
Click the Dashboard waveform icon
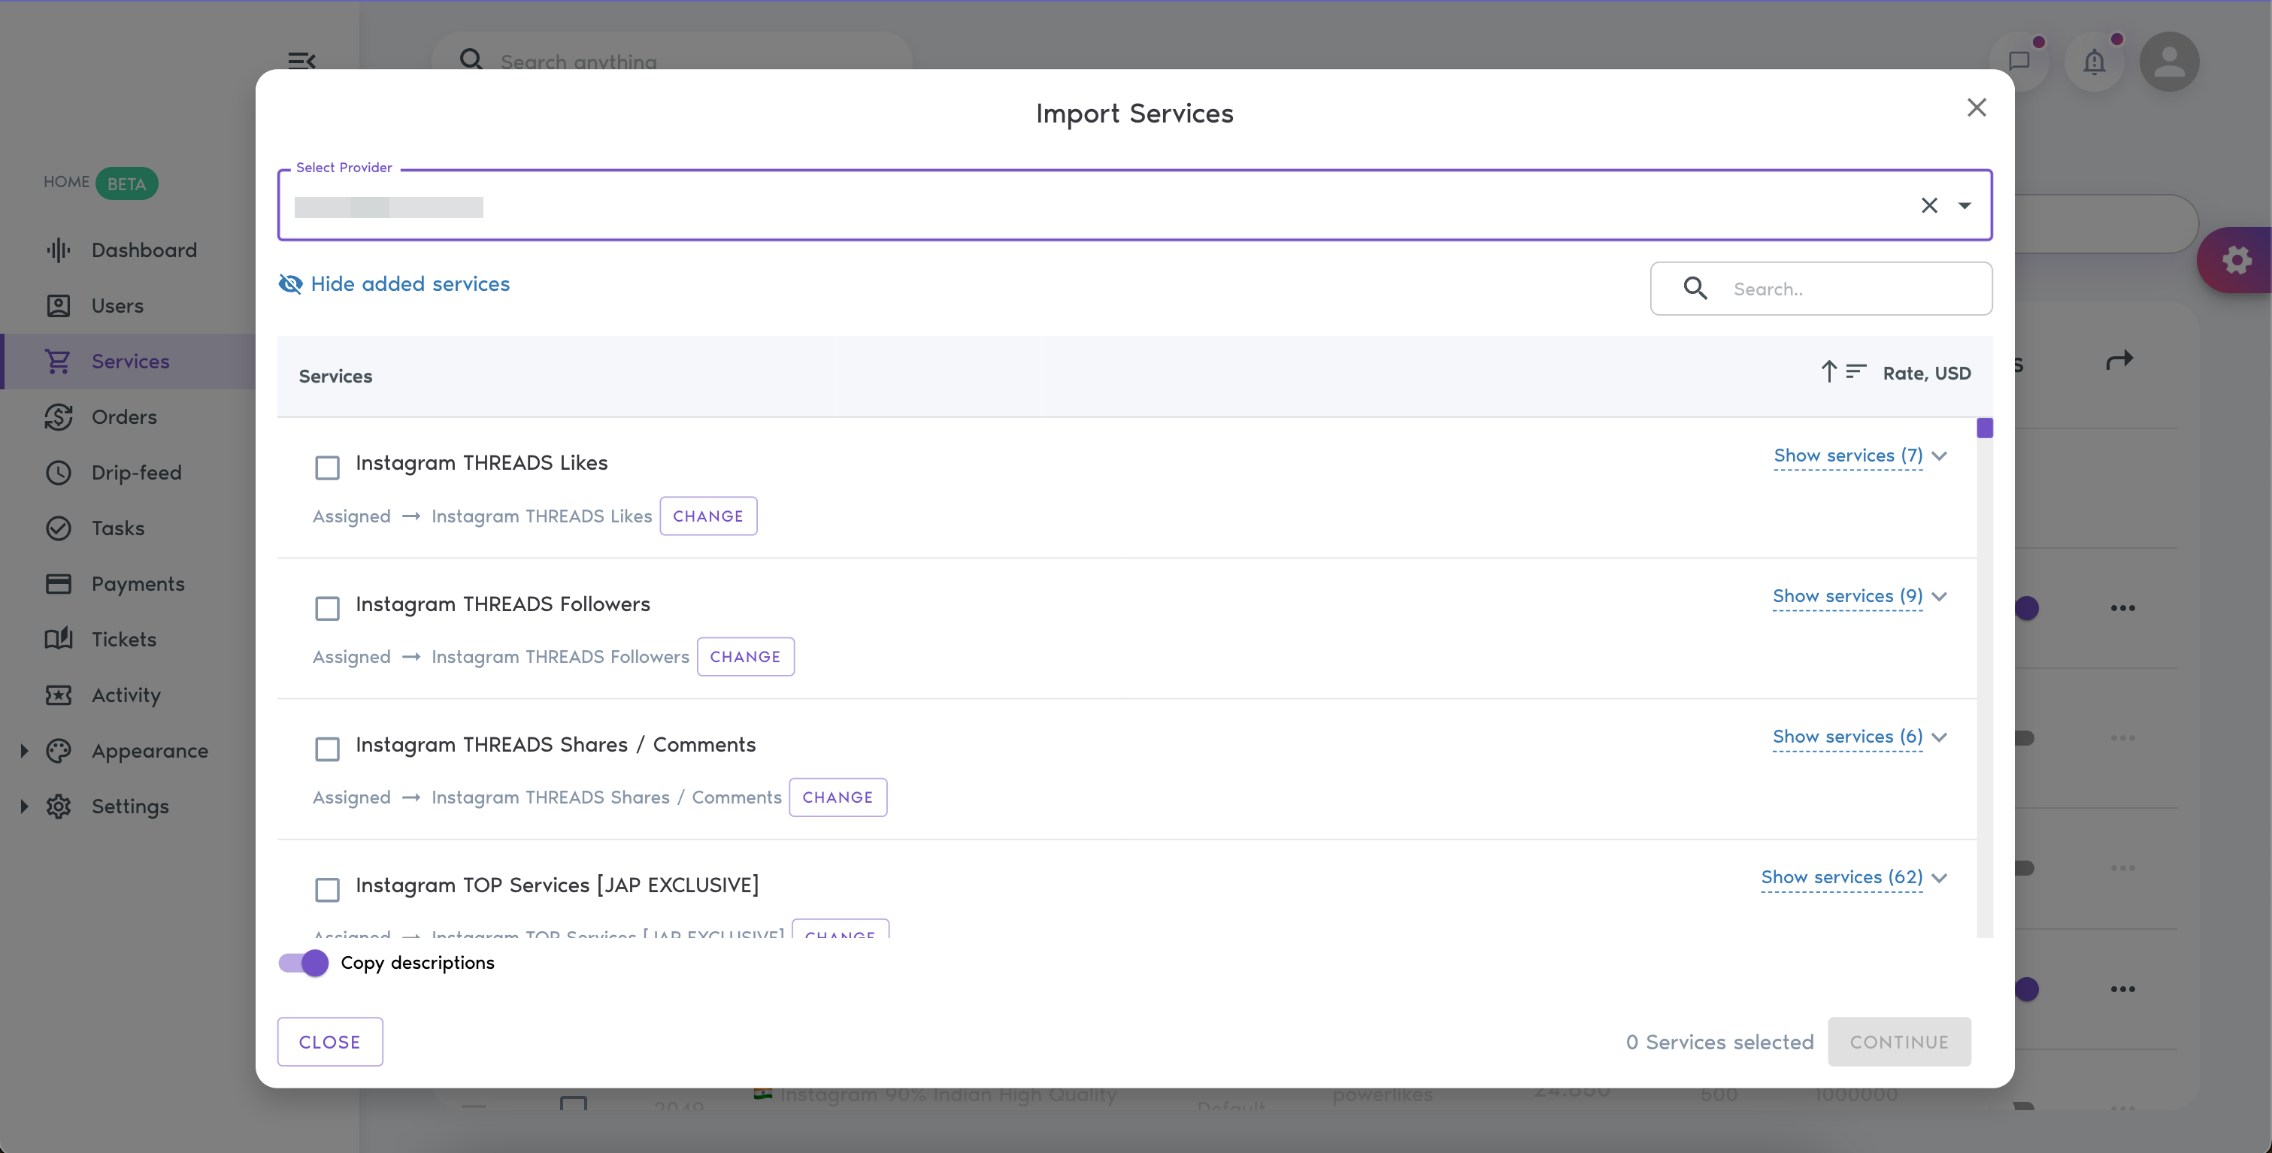pos(58,250)
